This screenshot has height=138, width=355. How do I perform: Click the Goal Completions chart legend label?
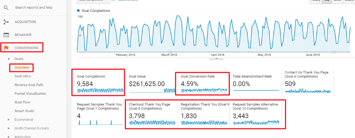tap(96, 11)
